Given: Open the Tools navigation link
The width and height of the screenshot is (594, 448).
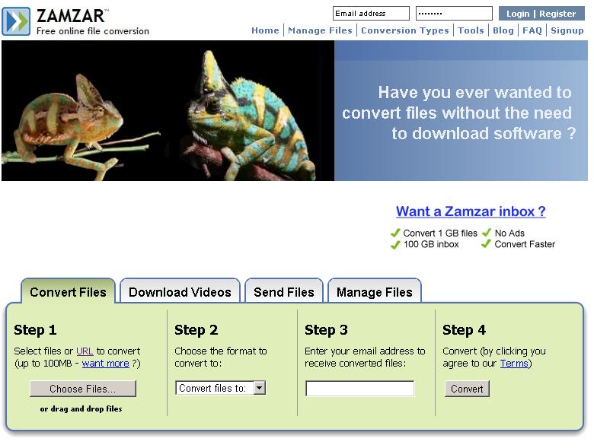Looking at the screenshot, I should 471,30.
